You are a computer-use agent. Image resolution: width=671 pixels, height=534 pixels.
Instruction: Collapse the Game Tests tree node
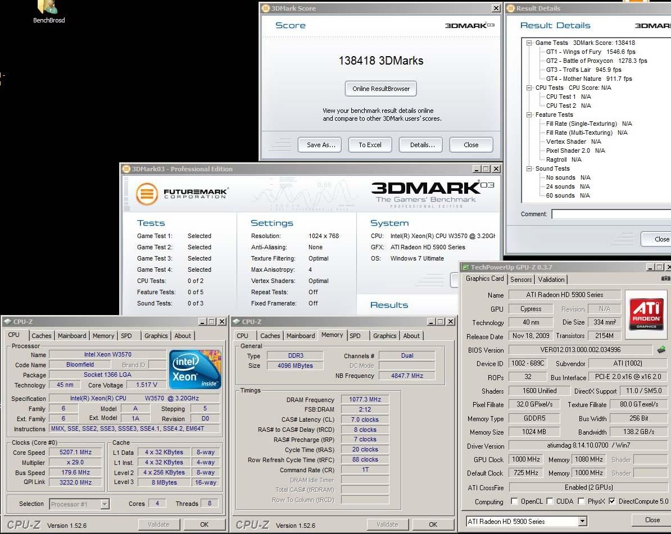[529, 43]
